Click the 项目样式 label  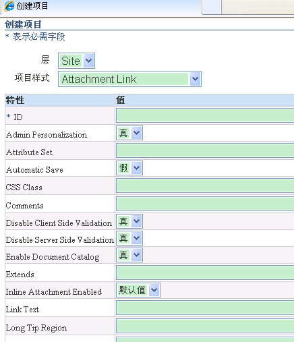(x=32, y=78)
